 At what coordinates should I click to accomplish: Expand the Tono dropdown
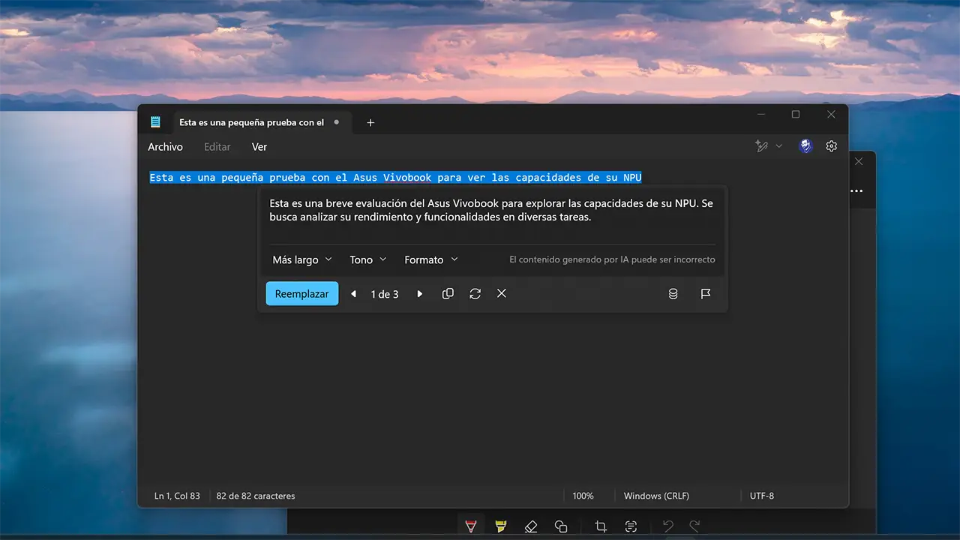368,259
